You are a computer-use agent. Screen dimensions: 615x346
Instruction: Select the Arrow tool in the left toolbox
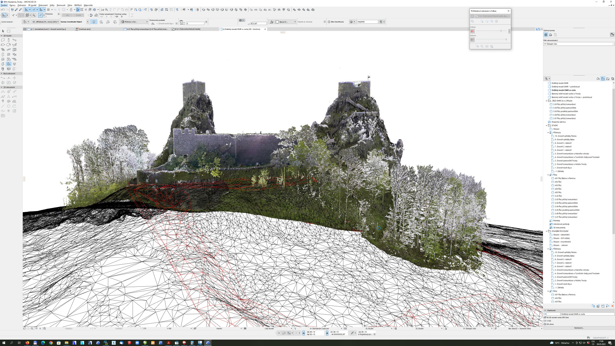(x=3, y=31)
